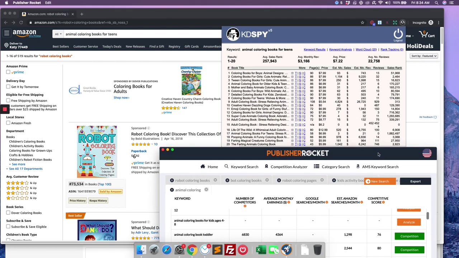459x258 pixels.
Task: Click the US flag language icon
Action: point(427,153)
